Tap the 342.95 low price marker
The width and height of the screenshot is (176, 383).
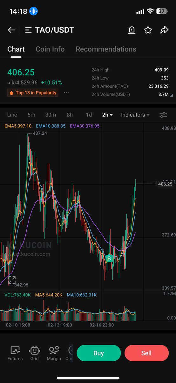[21, 285]
